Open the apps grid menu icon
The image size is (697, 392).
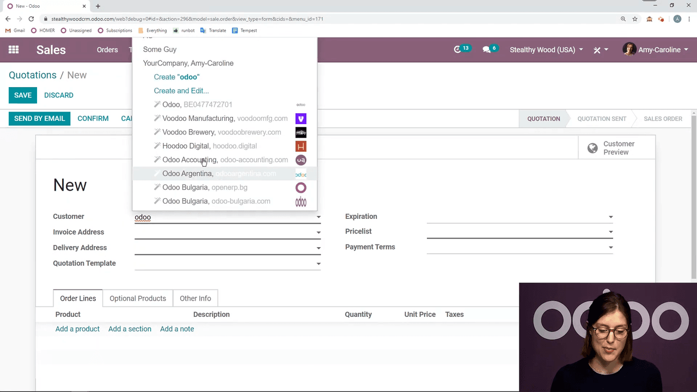click(x=14, y=50)
